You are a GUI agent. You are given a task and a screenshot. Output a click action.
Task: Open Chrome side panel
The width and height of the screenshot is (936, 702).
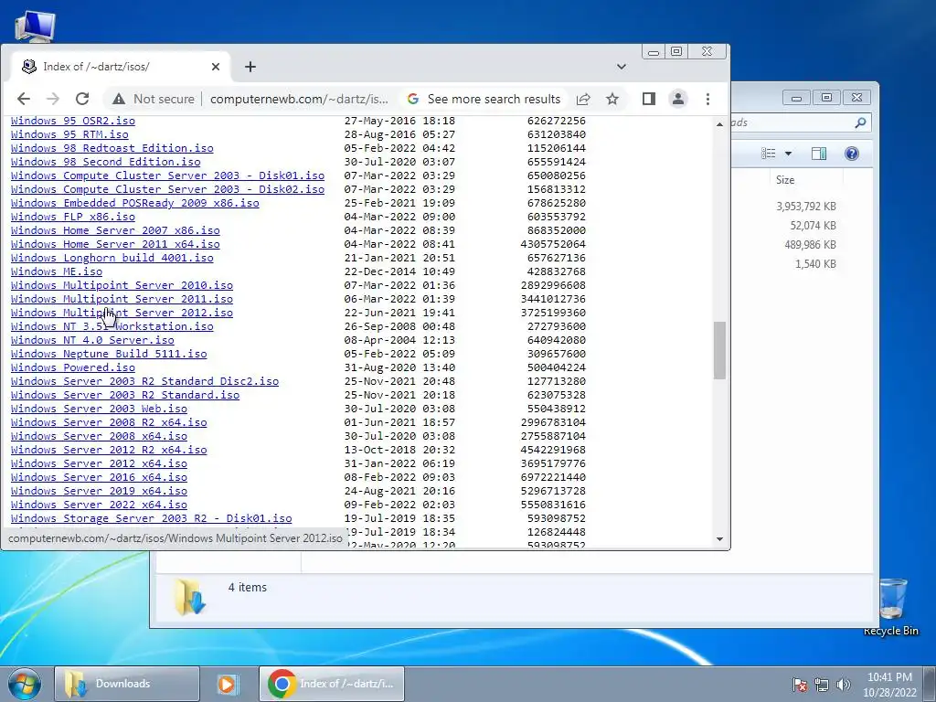649,99
